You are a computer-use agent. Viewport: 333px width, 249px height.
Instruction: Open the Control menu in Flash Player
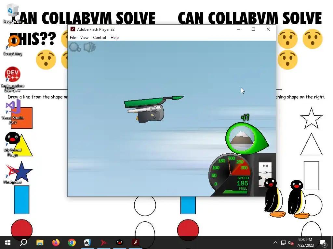[x=100, y=38]
